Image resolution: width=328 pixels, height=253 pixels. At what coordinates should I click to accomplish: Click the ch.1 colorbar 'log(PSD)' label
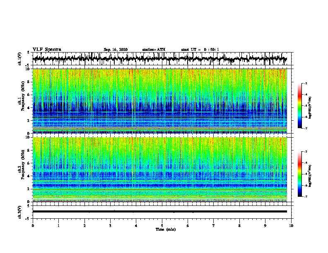(310, 107)
